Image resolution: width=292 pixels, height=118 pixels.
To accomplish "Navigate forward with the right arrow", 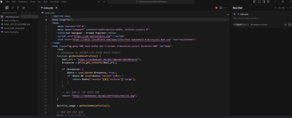I will point(104,2).
